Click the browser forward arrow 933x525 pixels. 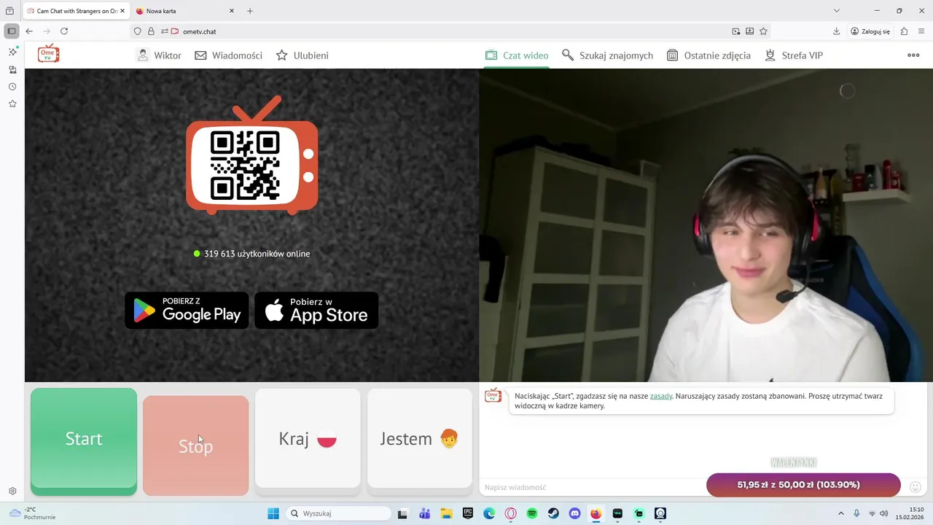[x=47, y=31]
